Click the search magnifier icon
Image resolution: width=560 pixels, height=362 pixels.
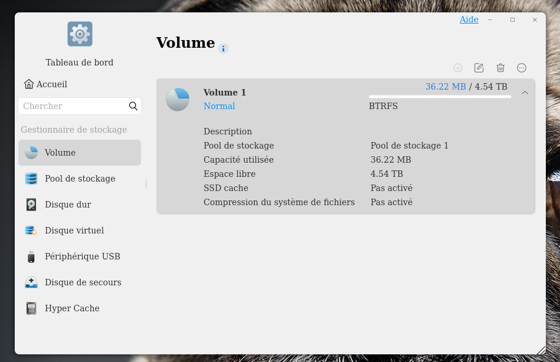click(133, 106)
